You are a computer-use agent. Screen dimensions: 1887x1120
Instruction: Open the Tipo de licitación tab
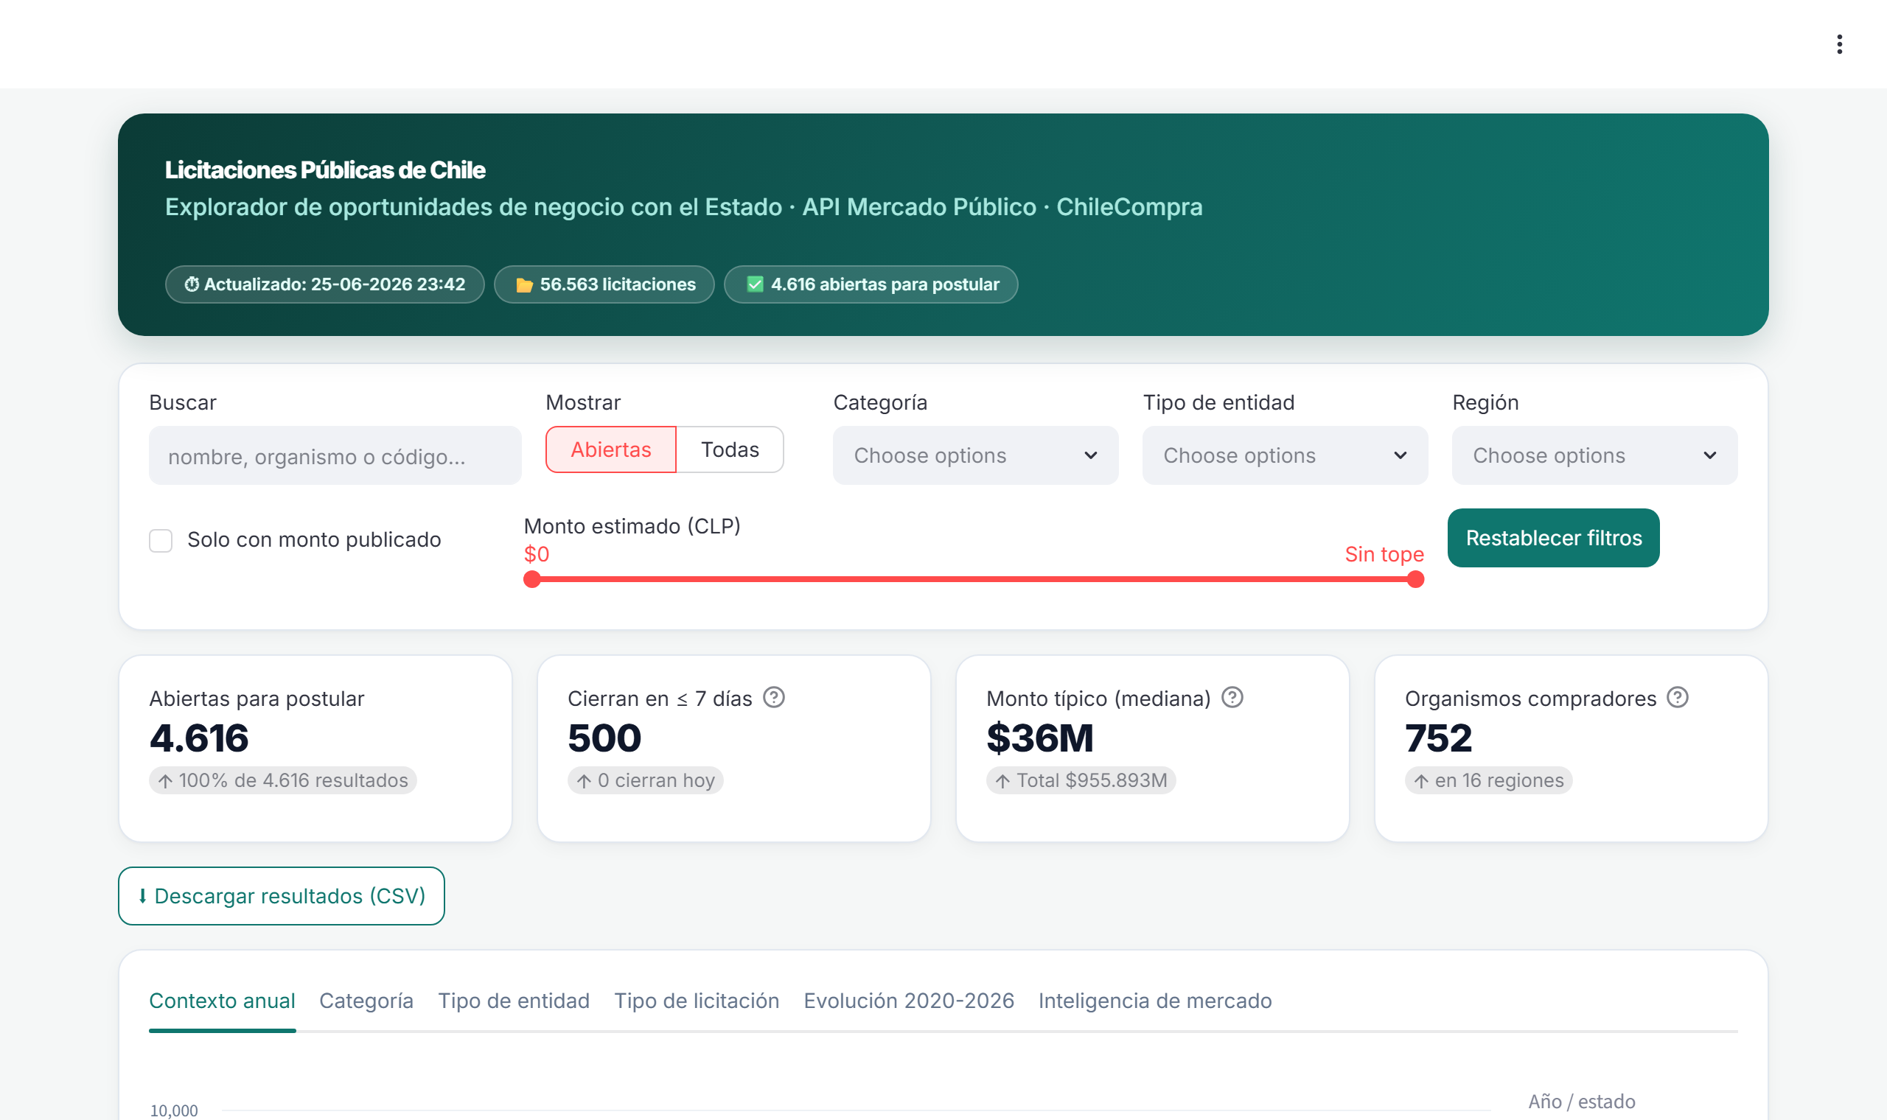(x=696, y=1001)
